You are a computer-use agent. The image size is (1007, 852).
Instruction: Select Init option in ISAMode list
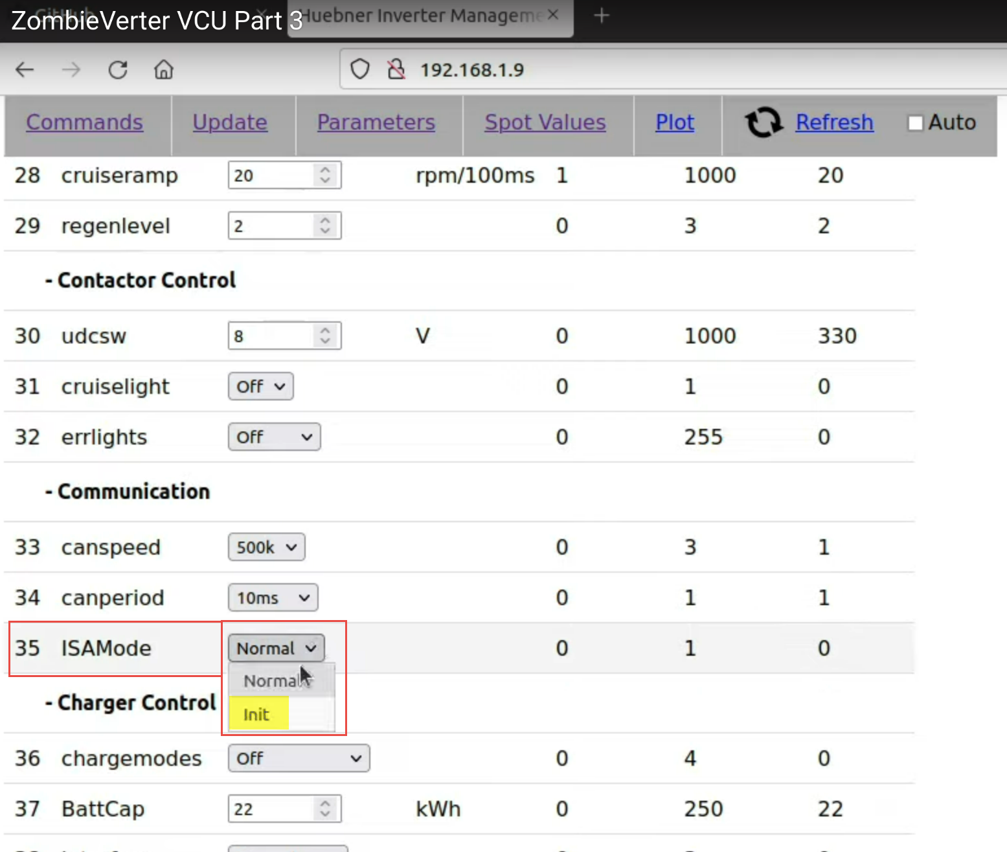[x=256, y=715]
